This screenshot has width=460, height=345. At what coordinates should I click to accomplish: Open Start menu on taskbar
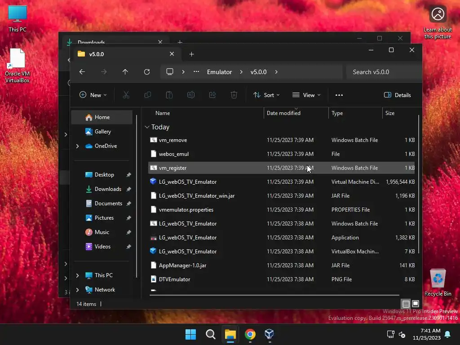click(190, 334)
